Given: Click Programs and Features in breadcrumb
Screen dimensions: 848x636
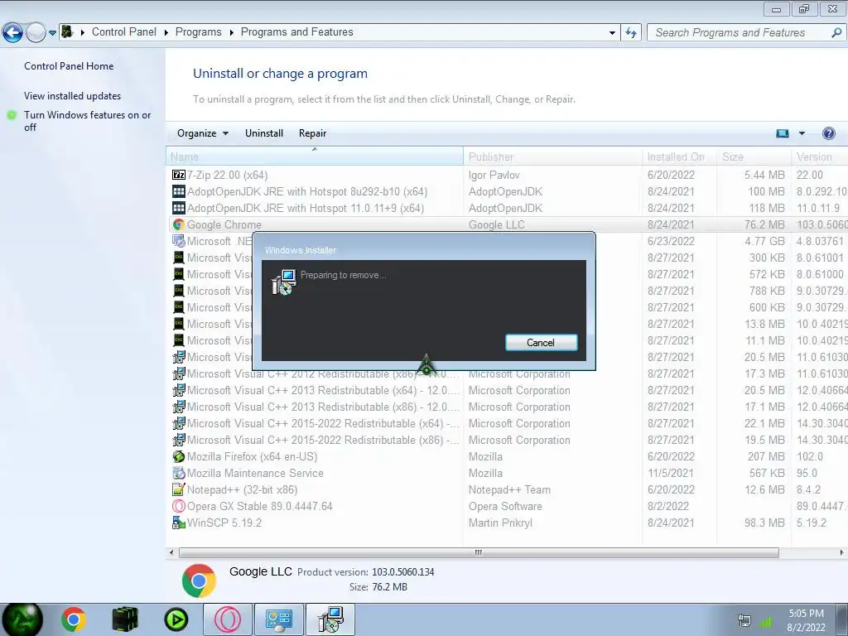Looking at the screenshot, I should [x=297, y=32].
